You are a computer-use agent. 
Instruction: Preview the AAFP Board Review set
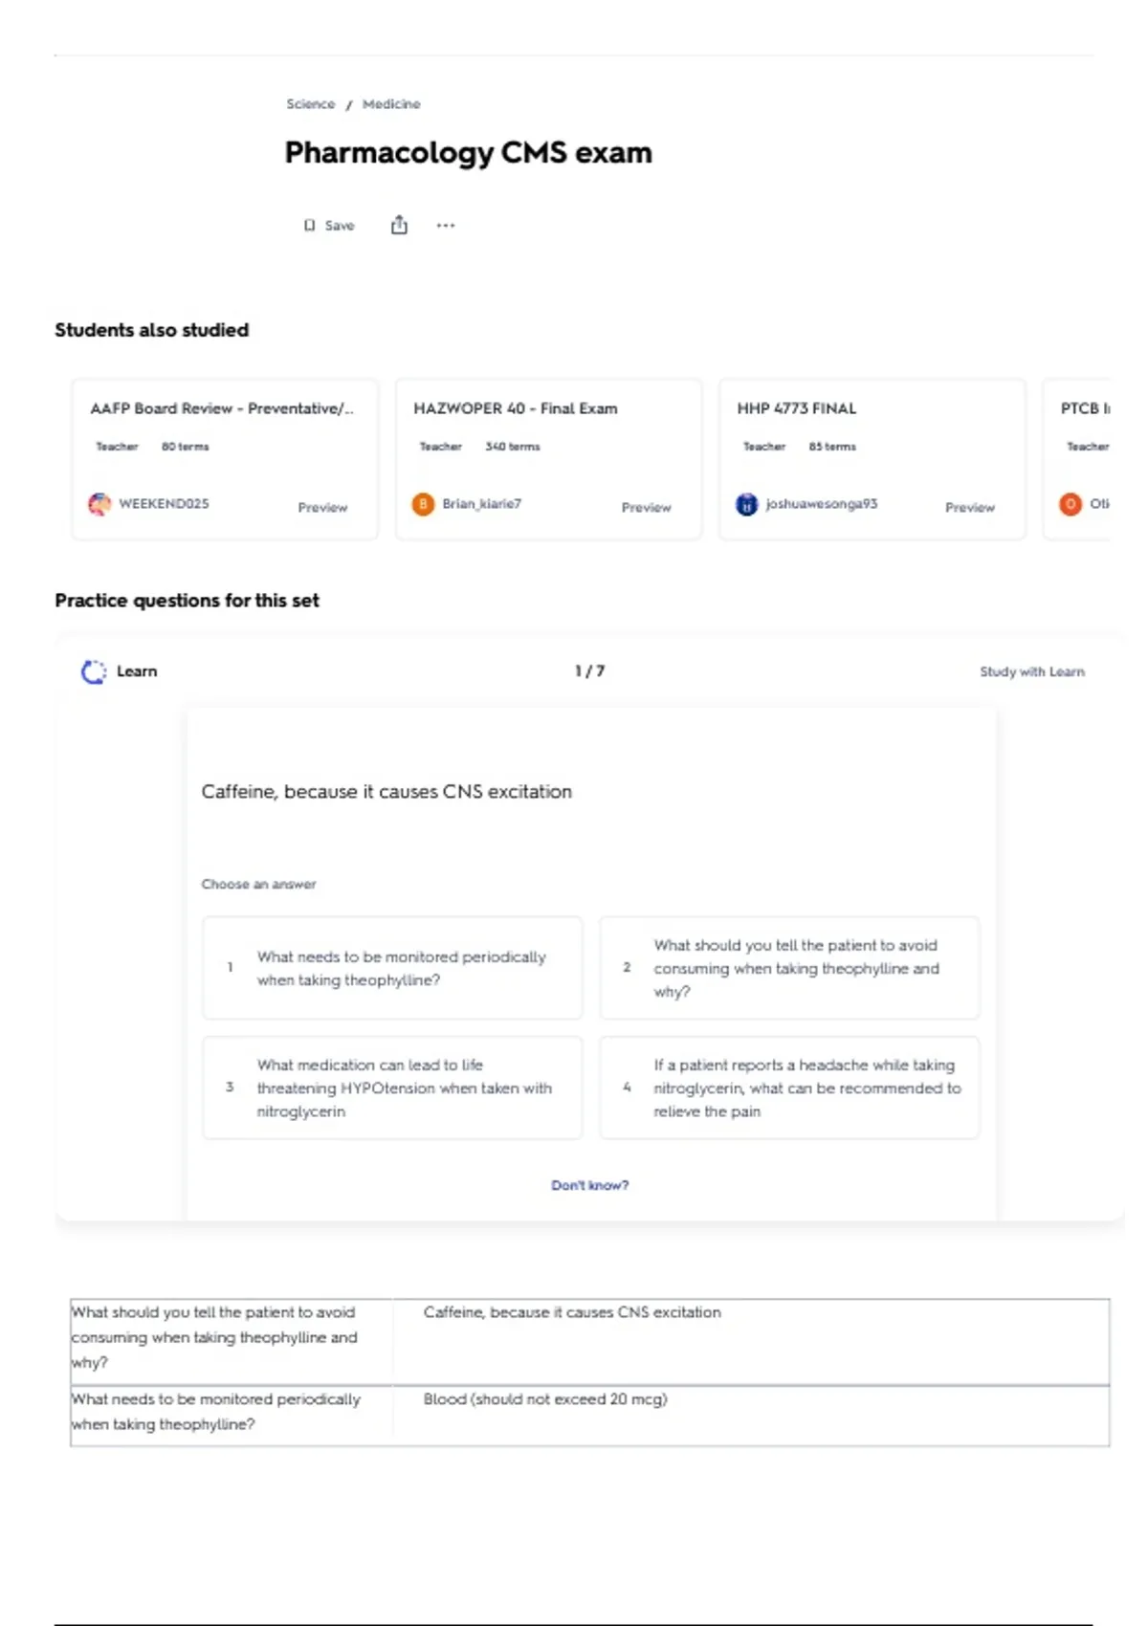tap(322, 507)
